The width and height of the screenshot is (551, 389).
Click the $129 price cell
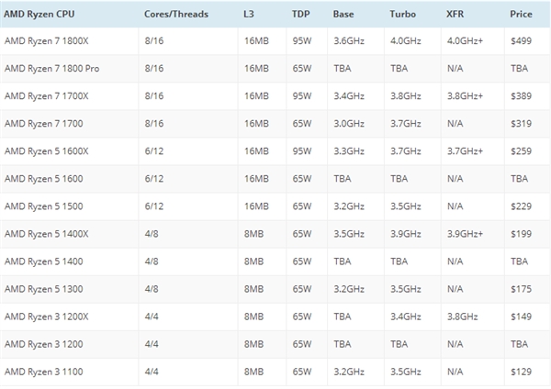coord(520,371)
